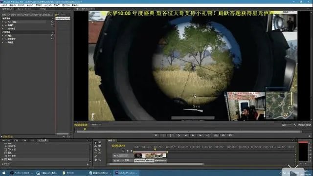Toggle the Motion effect fx switch
Screen dimensions: 313x176
click(5, 22)
